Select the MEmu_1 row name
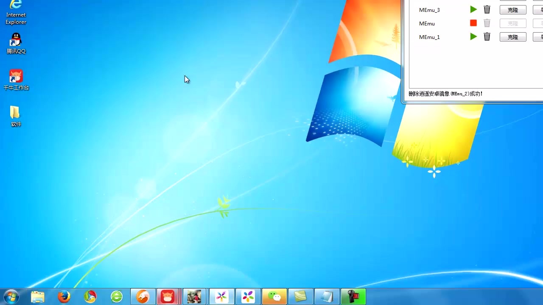 tap(429, 37)
